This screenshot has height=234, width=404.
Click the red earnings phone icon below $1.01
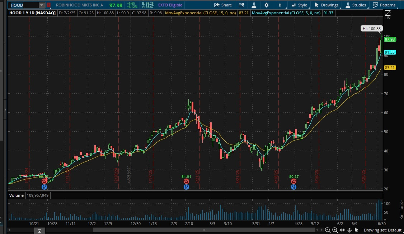(x=186, y=181)
